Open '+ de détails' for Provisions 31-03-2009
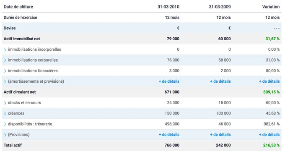The image size is (285, 154). 220,135
